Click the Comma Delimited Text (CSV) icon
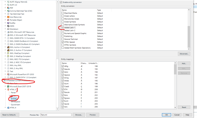 coord(8,11)
